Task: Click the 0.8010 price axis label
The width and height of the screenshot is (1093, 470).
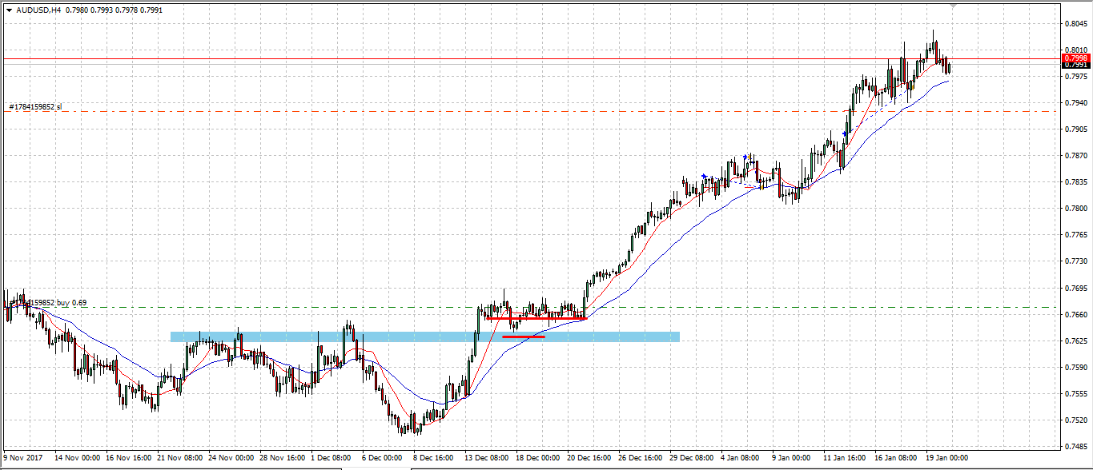Action: (x=1076, y=50)
